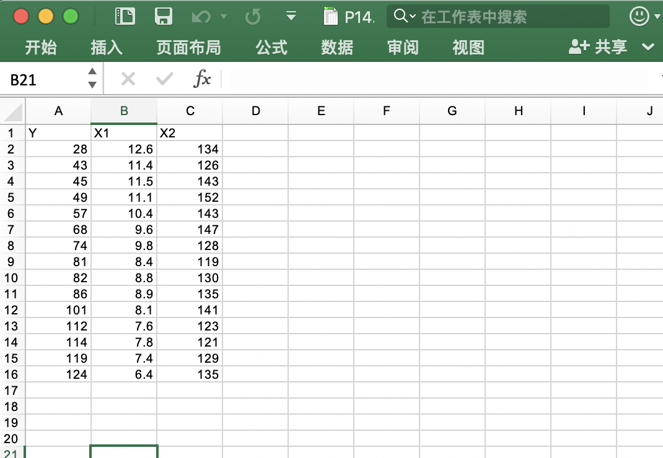
Task: Select cell with value 7.6
Action: pyautogui.click(x=124, y=326)
